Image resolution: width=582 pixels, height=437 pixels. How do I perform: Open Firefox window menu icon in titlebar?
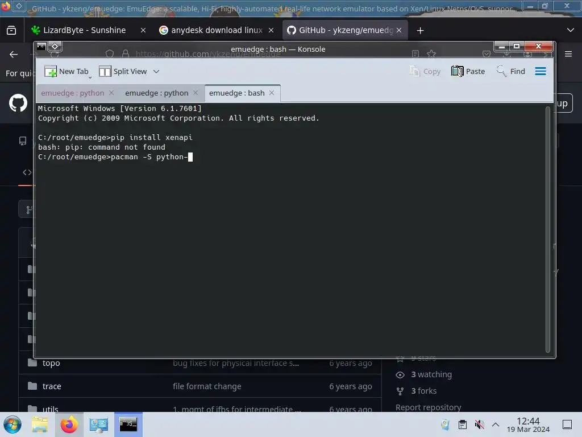[x=6, y=6]
